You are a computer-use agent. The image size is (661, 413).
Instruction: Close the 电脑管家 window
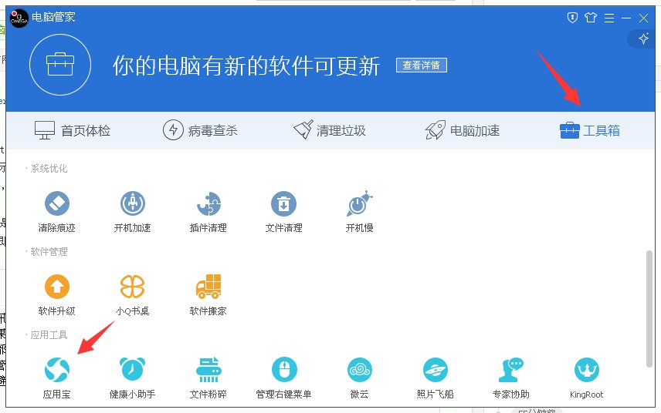point(644,18)
